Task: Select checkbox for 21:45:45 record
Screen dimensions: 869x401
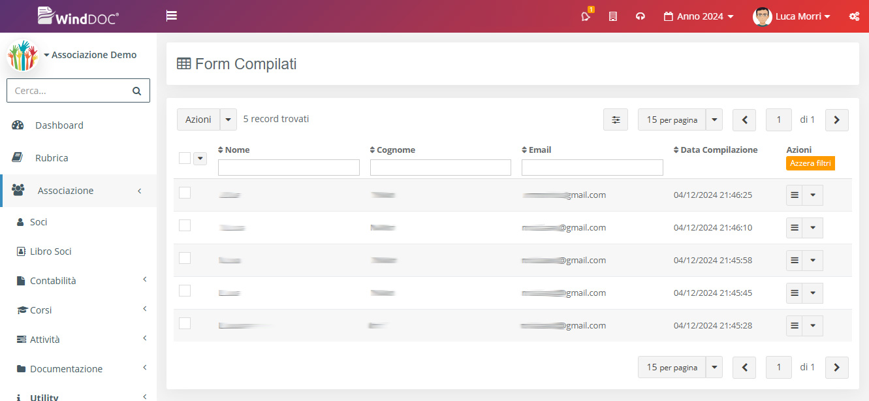Action: [185, 291]
